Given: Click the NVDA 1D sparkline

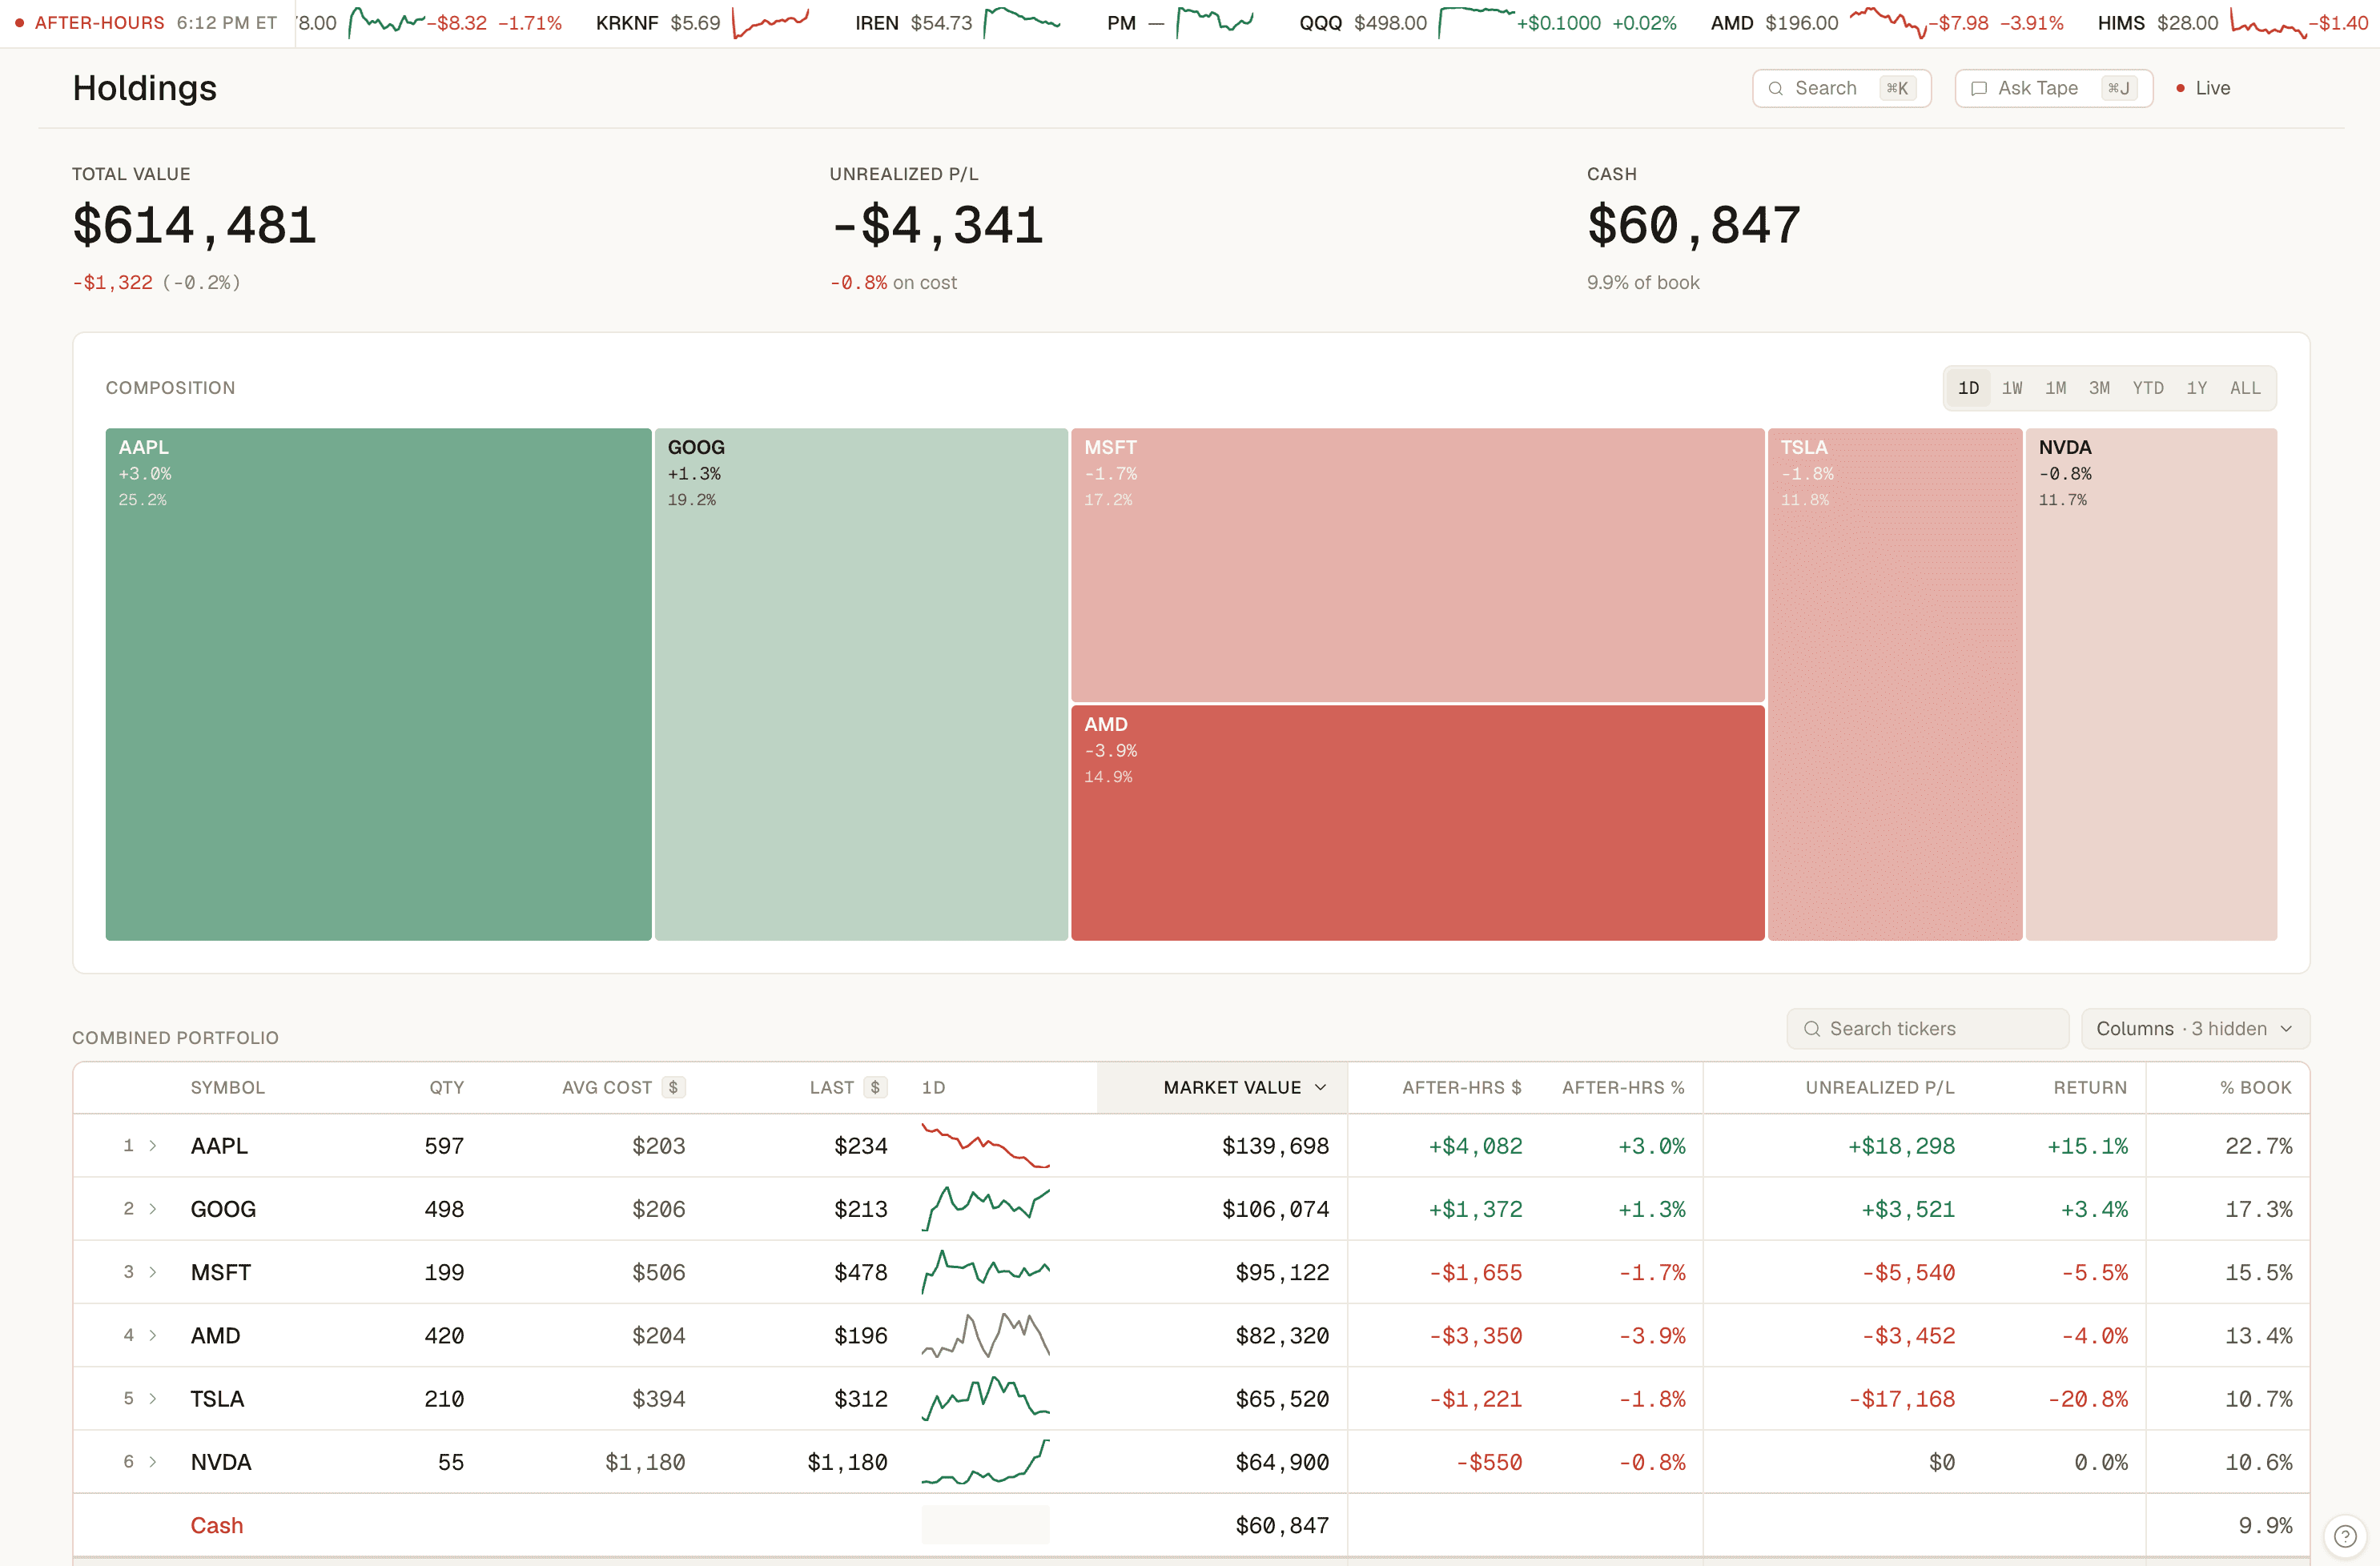Looking at the screenshot, I should (x=985, y=1462).
